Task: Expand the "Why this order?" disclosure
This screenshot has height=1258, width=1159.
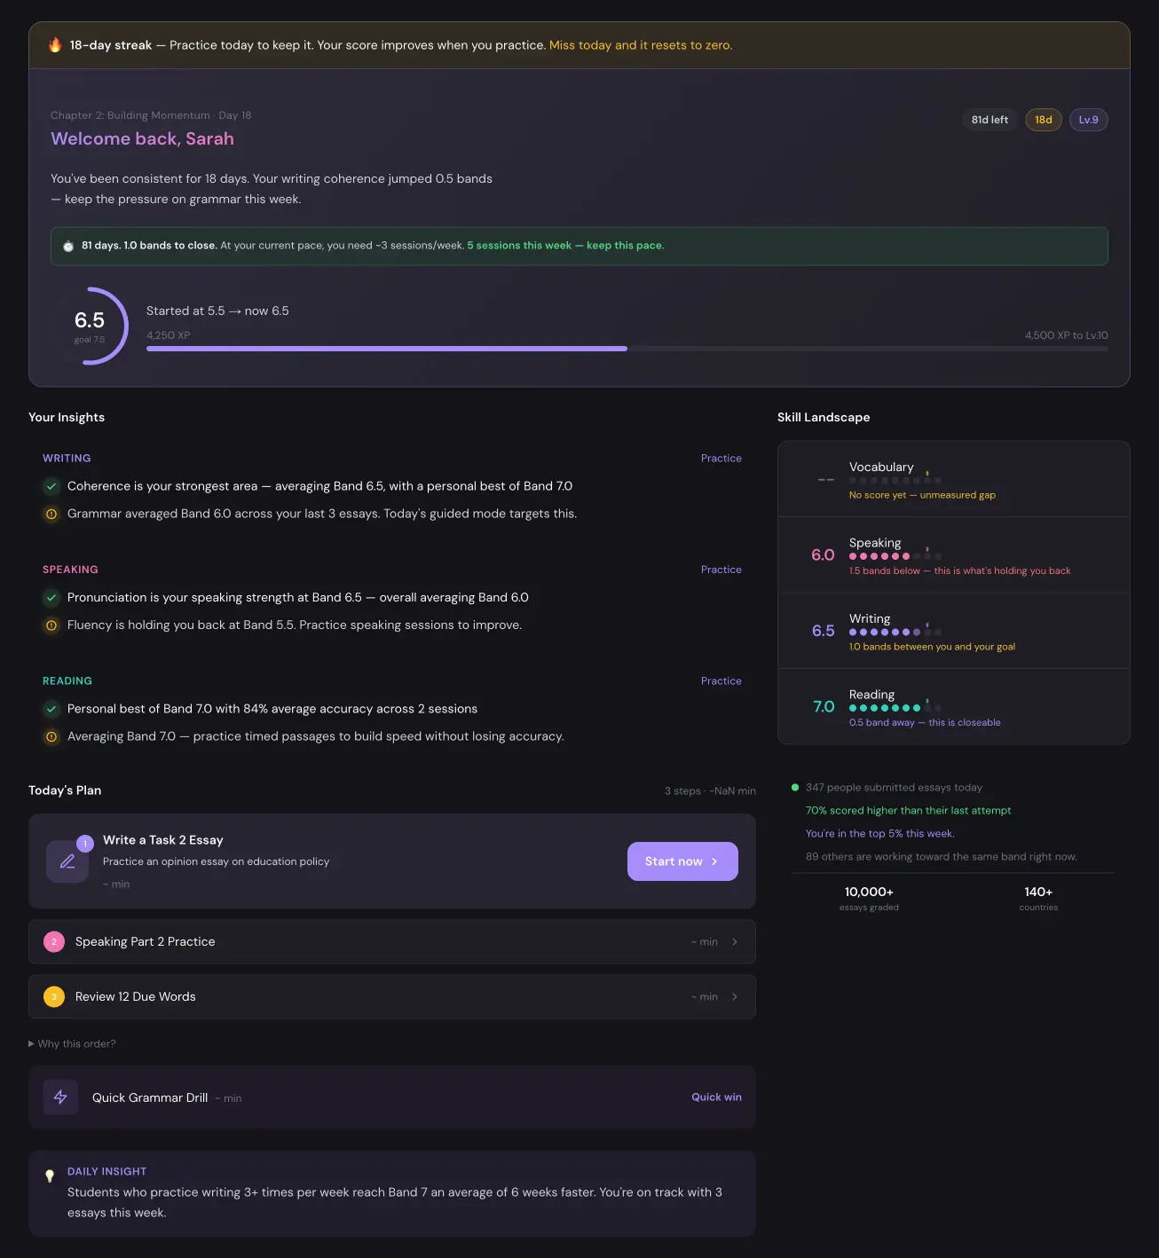Action: [72, 1044]
